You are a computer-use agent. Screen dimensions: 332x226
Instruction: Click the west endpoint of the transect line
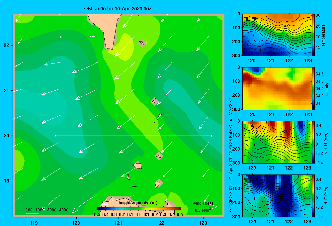(55, 136)
